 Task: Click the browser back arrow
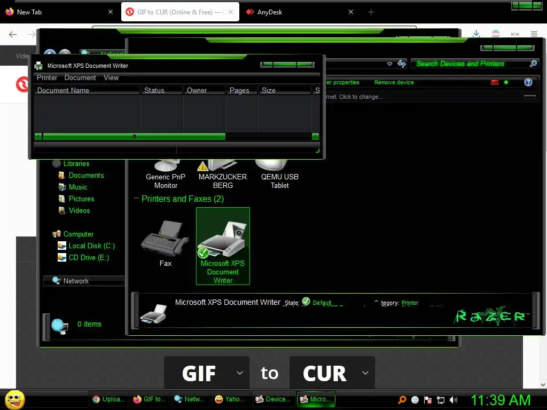point(13,34)
